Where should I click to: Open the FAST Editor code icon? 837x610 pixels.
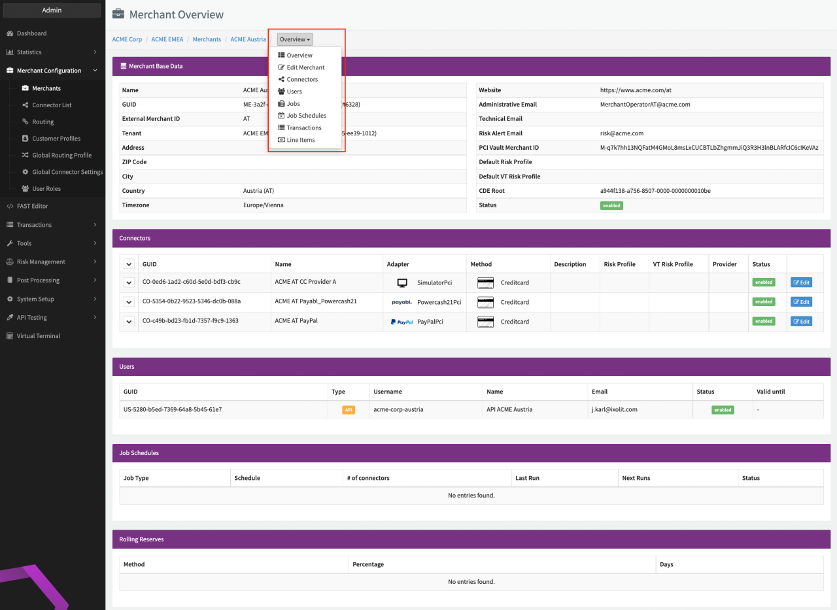point(9,205)
